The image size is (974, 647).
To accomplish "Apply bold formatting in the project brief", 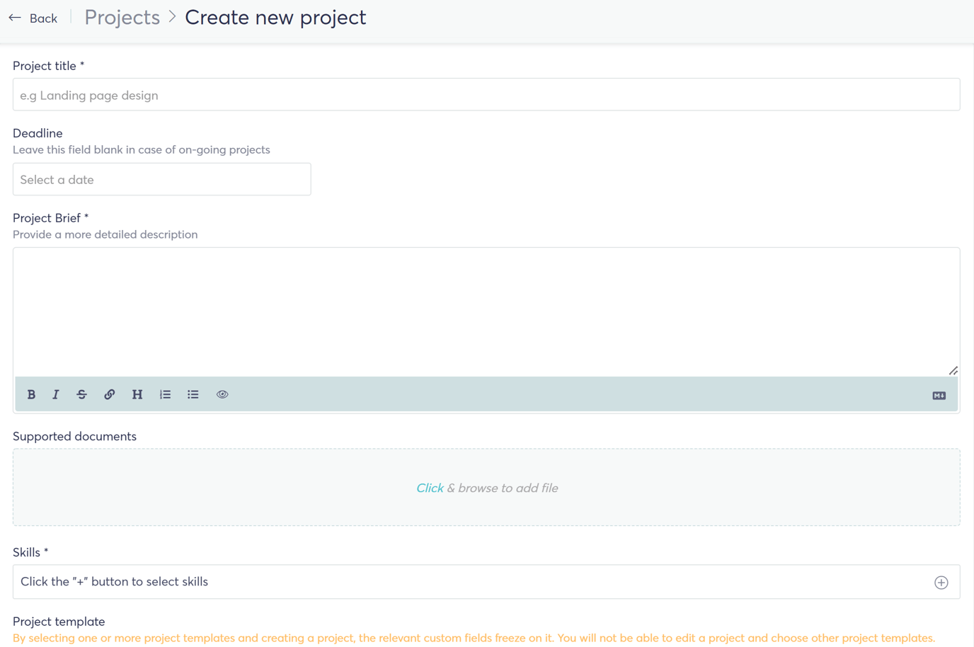I will [x=31, y=394].
